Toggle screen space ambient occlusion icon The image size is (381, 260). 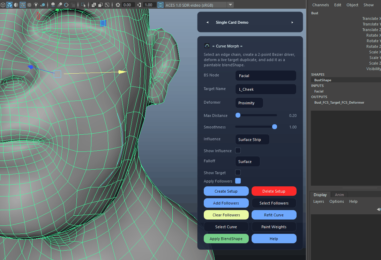coord(53,5)
